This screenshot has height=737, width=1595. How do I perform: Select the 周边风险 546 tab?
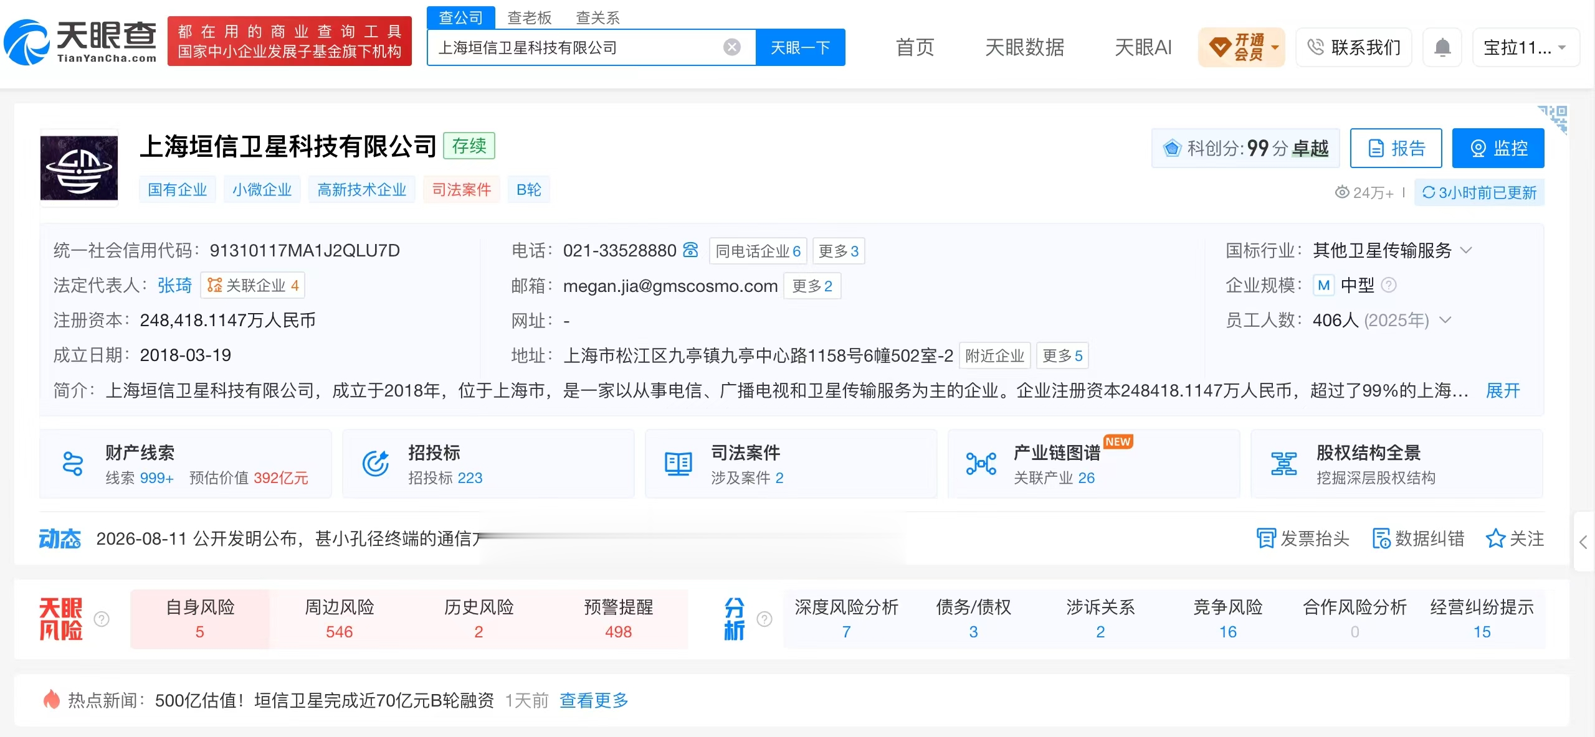point(340,619)
